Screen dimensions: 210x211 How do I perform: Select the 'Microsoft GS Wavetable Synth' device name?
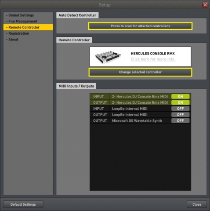pos(137,121)
